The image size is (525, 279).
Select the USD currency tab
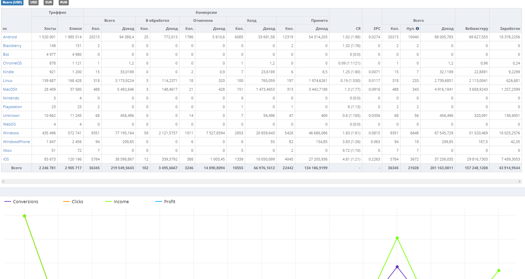(x=34, y=2)
